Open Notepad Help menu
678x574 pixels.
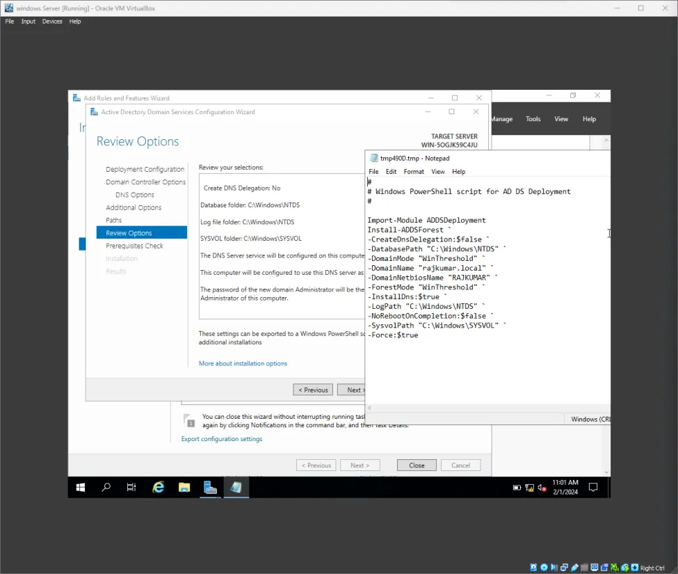(x=459, y=172)
